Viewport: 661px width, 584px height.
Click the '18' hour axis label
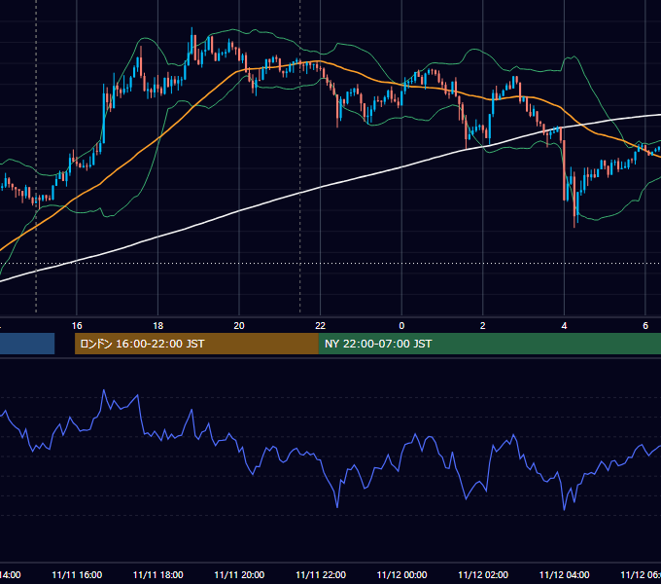[157, 326]
